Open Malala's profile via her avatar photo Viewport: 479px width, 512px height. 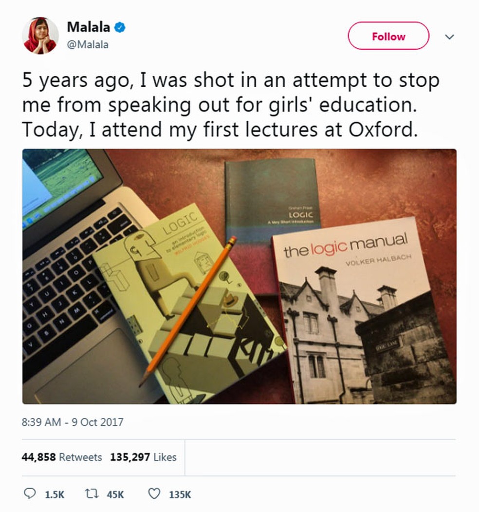(41, 35)
